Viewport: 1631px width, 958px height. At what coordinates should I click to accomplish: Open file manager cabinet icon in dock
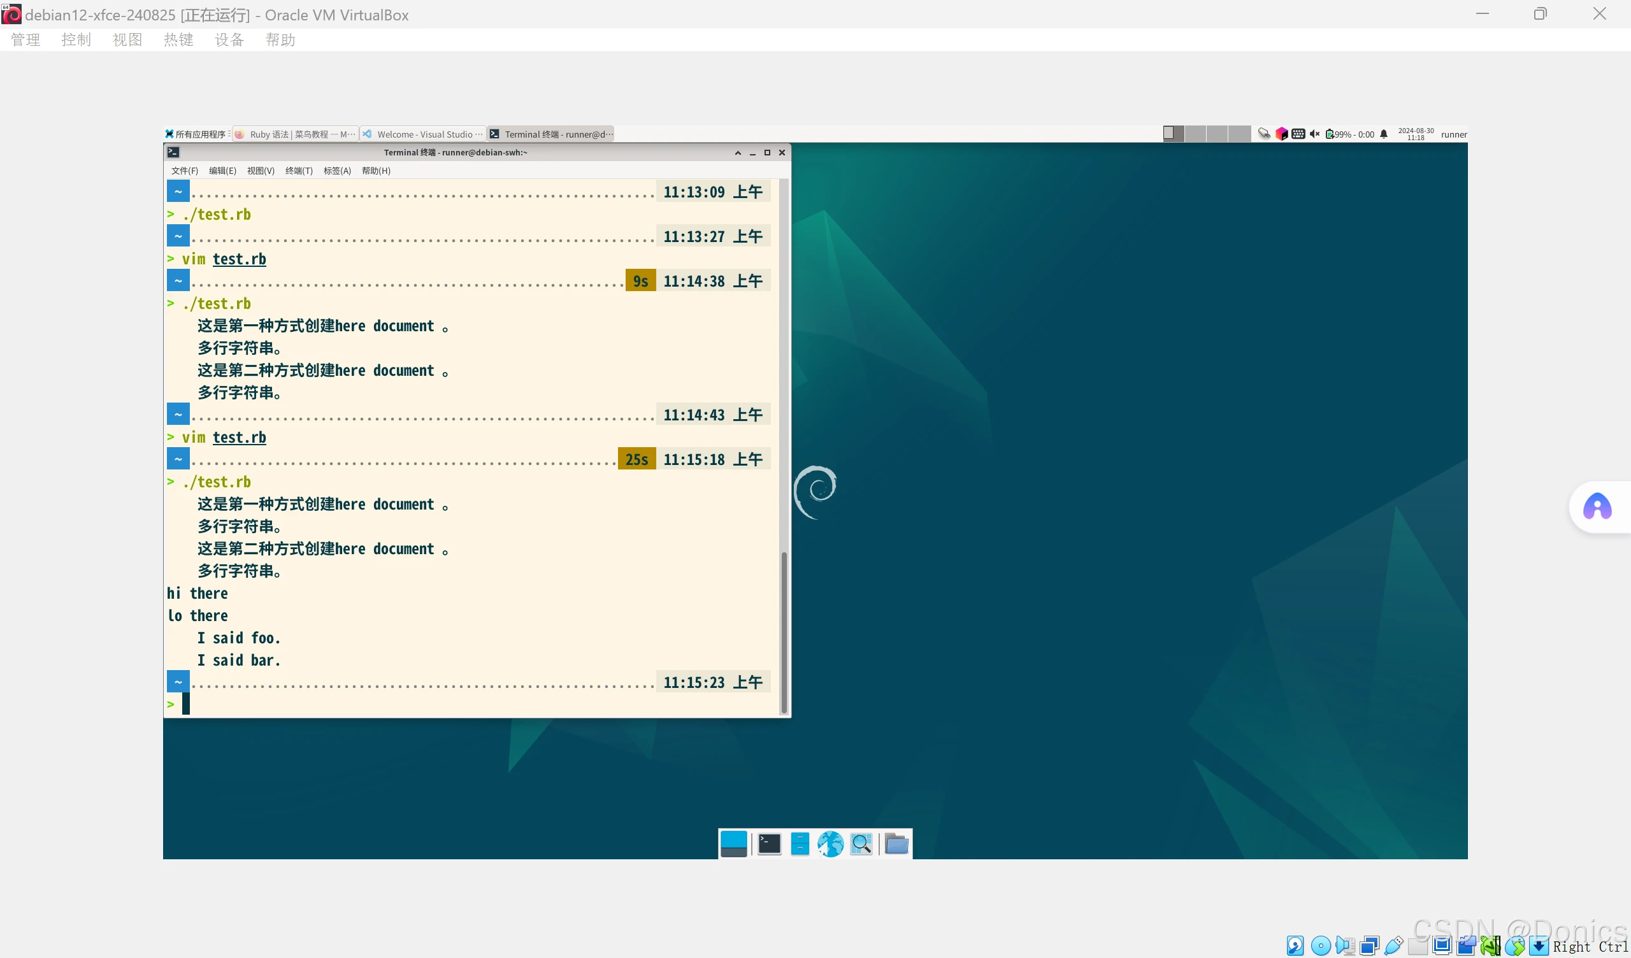[x=800, y=844]
